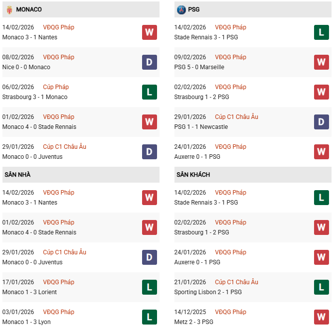Open Cúp Pháp competition link for 06/02/2026

pos(56,87)
